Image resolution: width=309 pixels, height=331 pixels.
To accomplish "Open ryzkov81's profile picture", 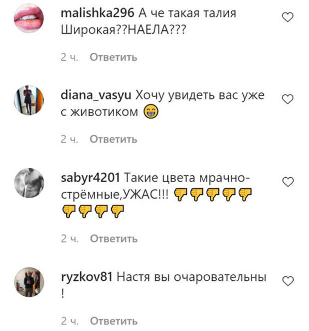I will point(29,282).
